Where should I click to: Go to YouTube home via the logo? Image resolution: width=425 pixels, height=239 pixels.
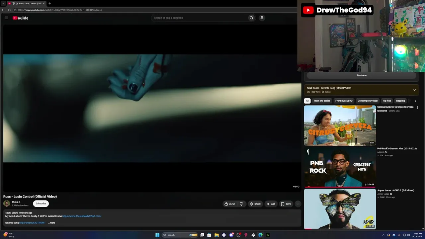[x=21, y=18]
